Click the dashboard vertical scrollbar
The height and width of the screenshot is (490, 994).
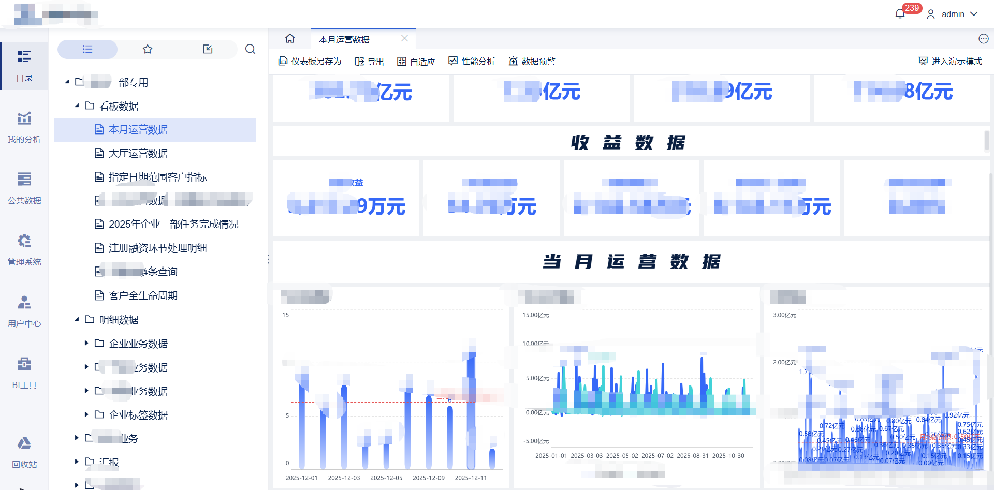click(x=987, y=140)
